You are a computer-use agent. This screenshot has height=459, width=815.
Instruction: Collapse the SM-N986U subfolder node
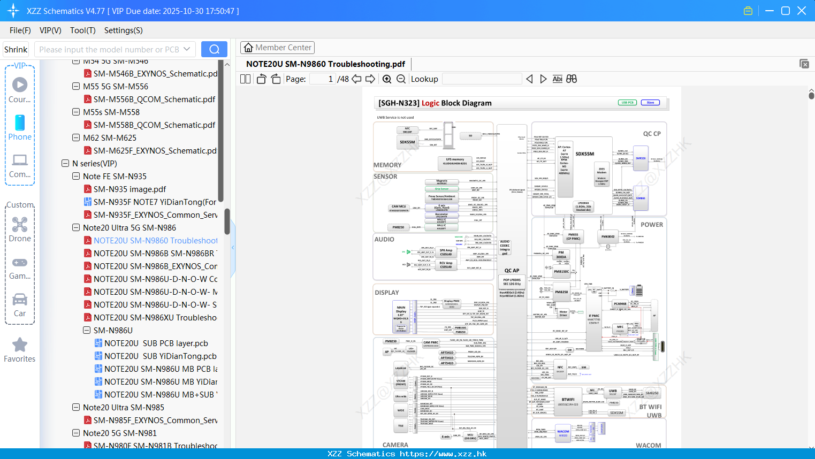[x=87, y=330]
